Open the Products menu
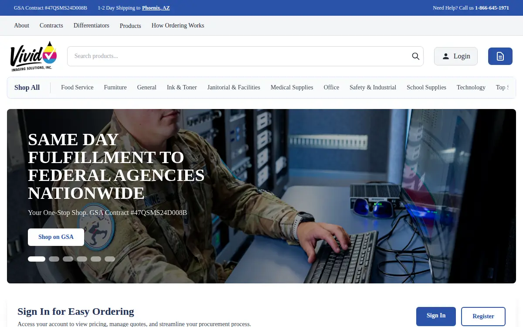 pos(130,26)
